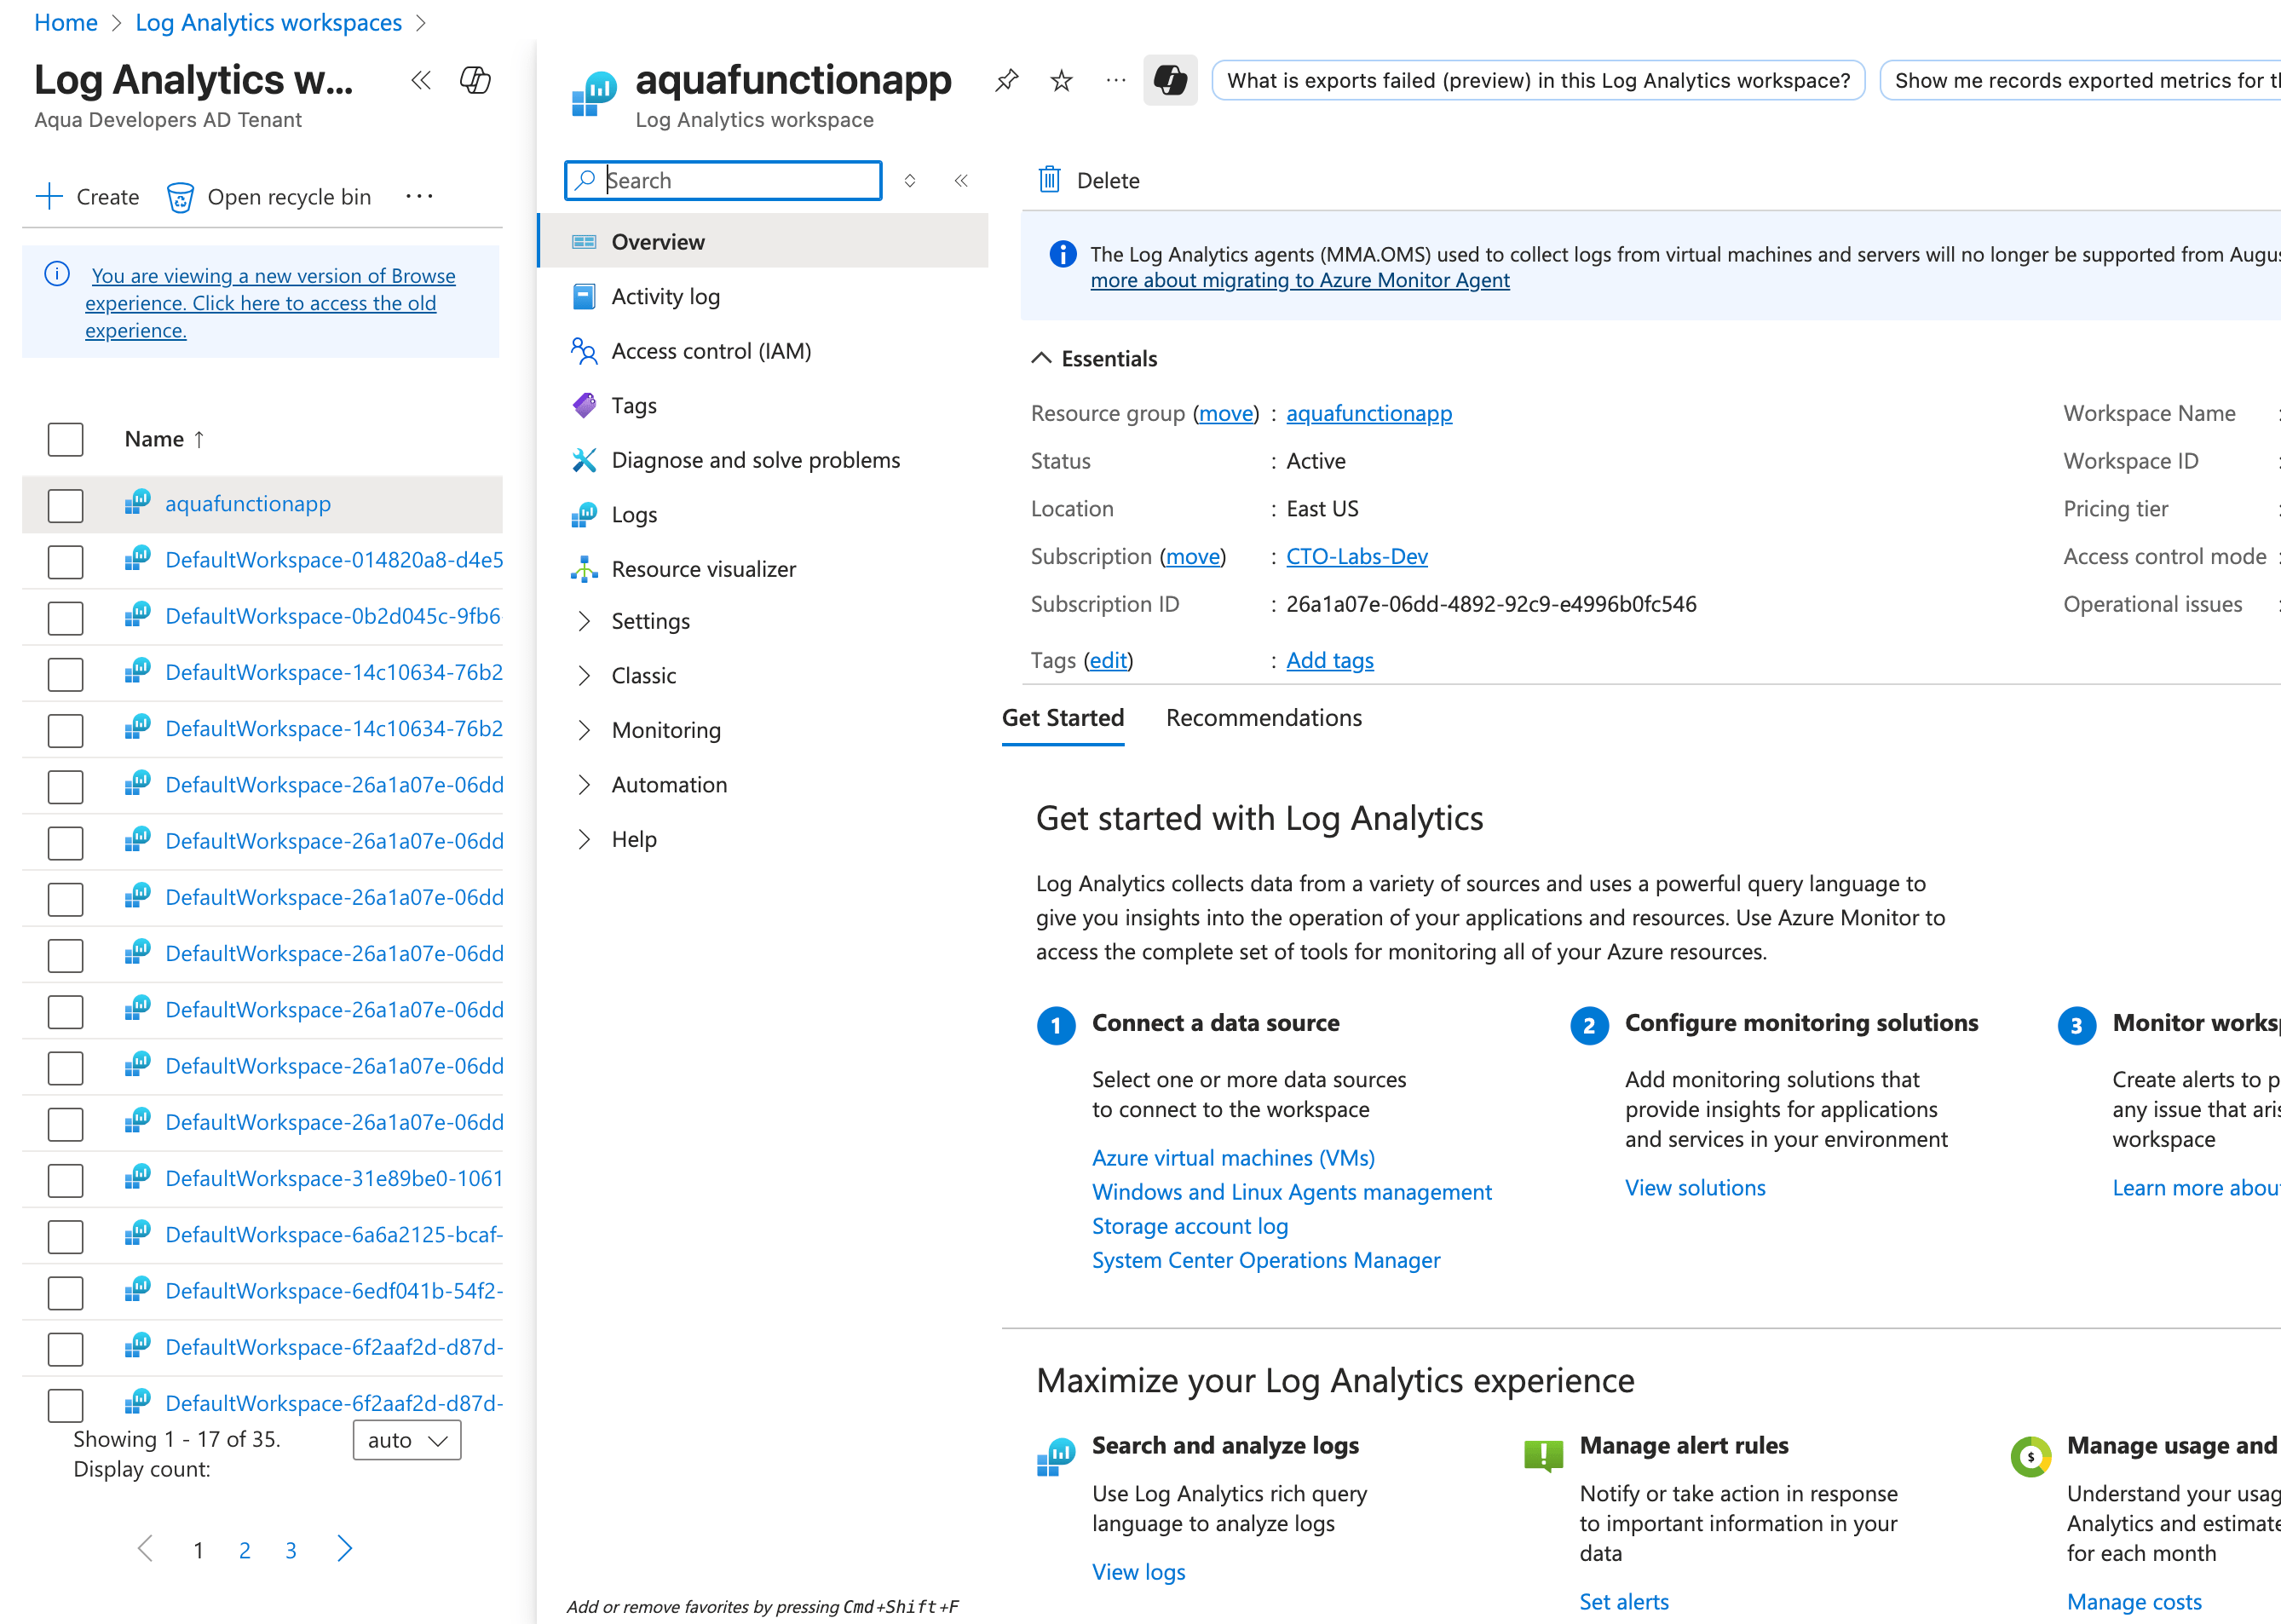Check the DefaultWorkspace-0b2d045c-9fb6 row checkbox

(x=65, y=617)
